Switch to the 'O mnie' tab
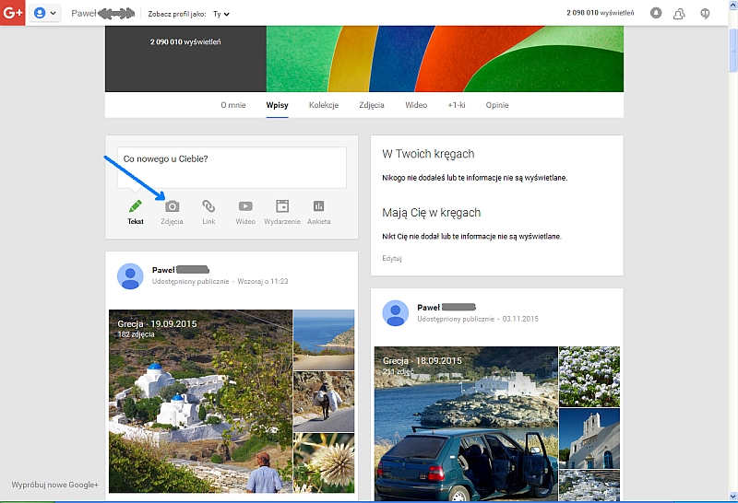This screenshot has height=503, width=738. pos(233,105)
